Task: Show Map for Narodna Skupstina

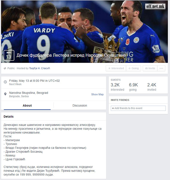Action: (97, 94)
